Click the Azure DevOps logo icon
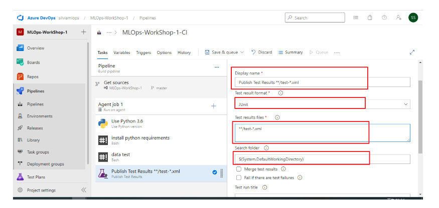 click(x=20, y=18)
